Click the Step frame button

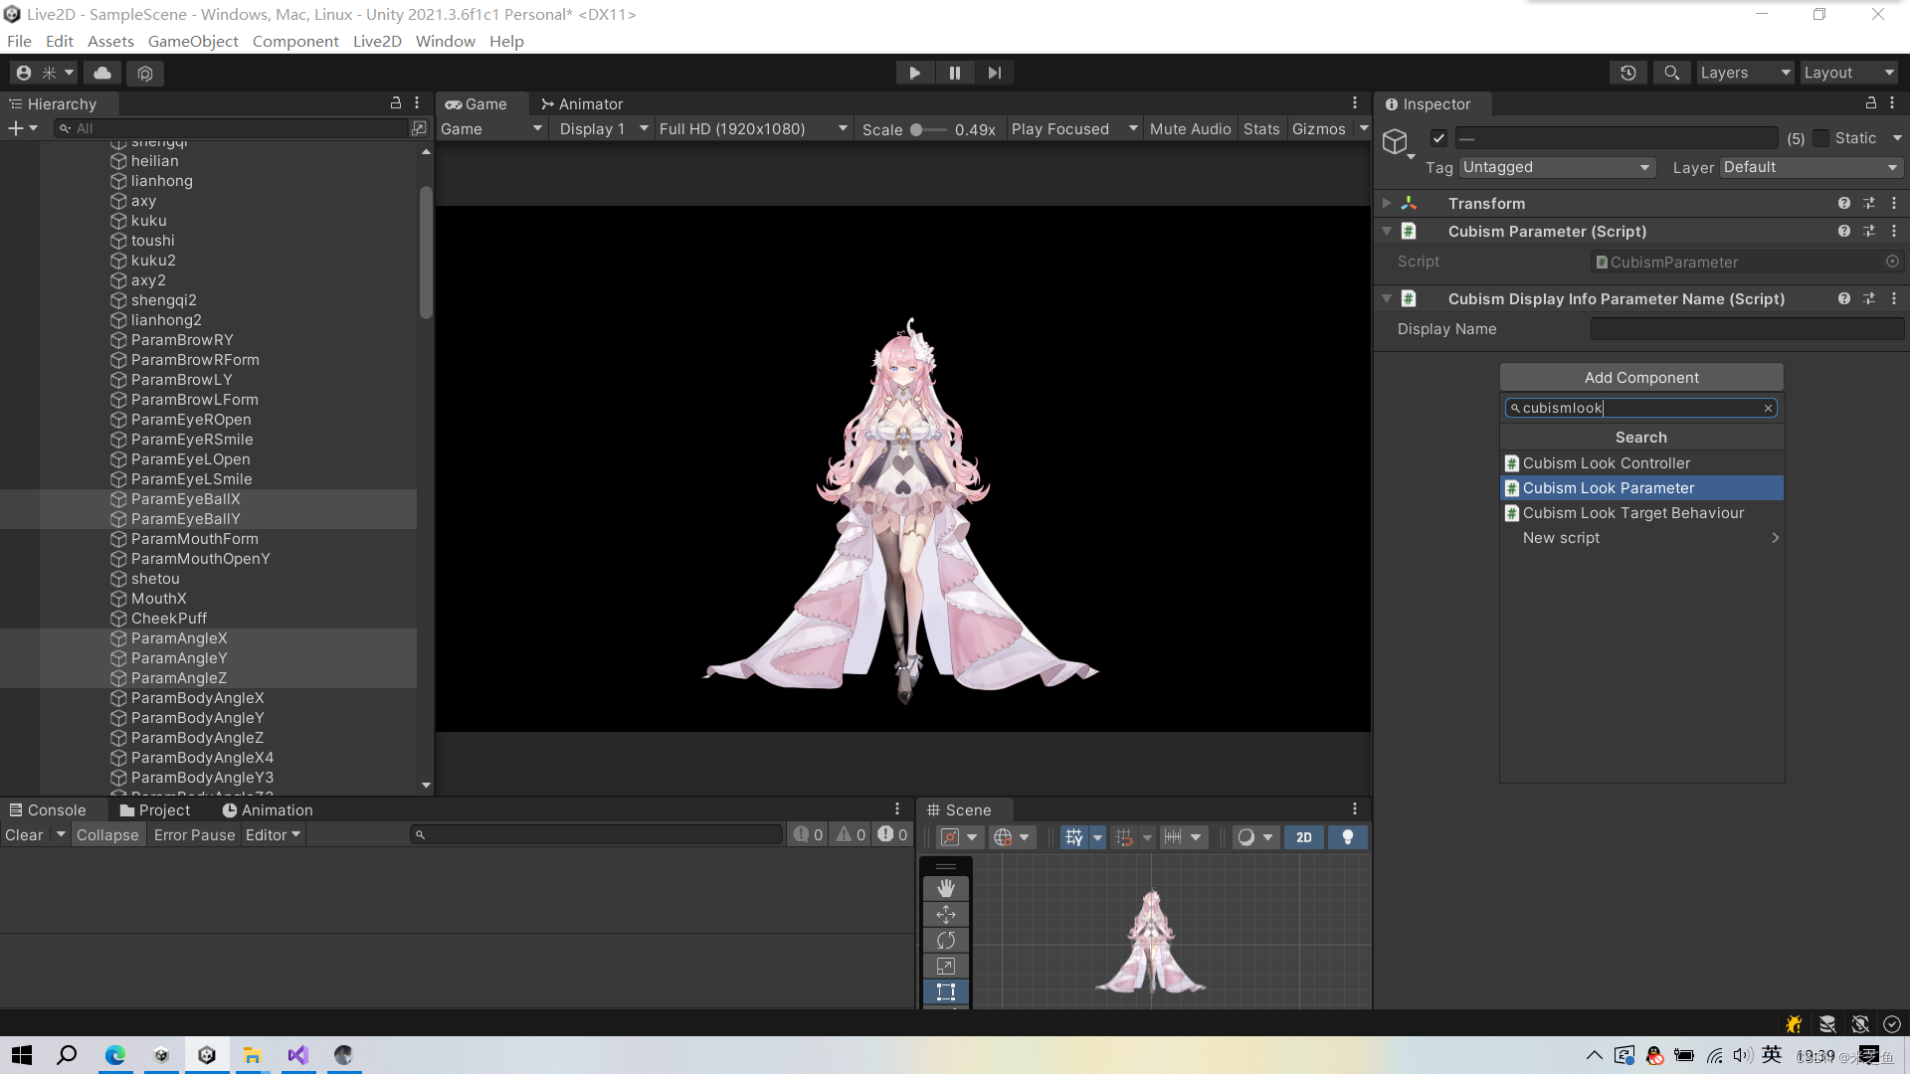(x=994, y=73)
